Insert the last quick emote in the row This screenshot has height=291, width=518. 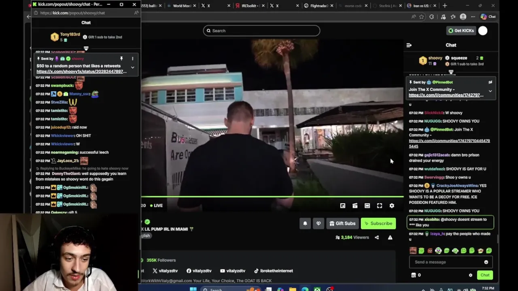pos(489,251)
